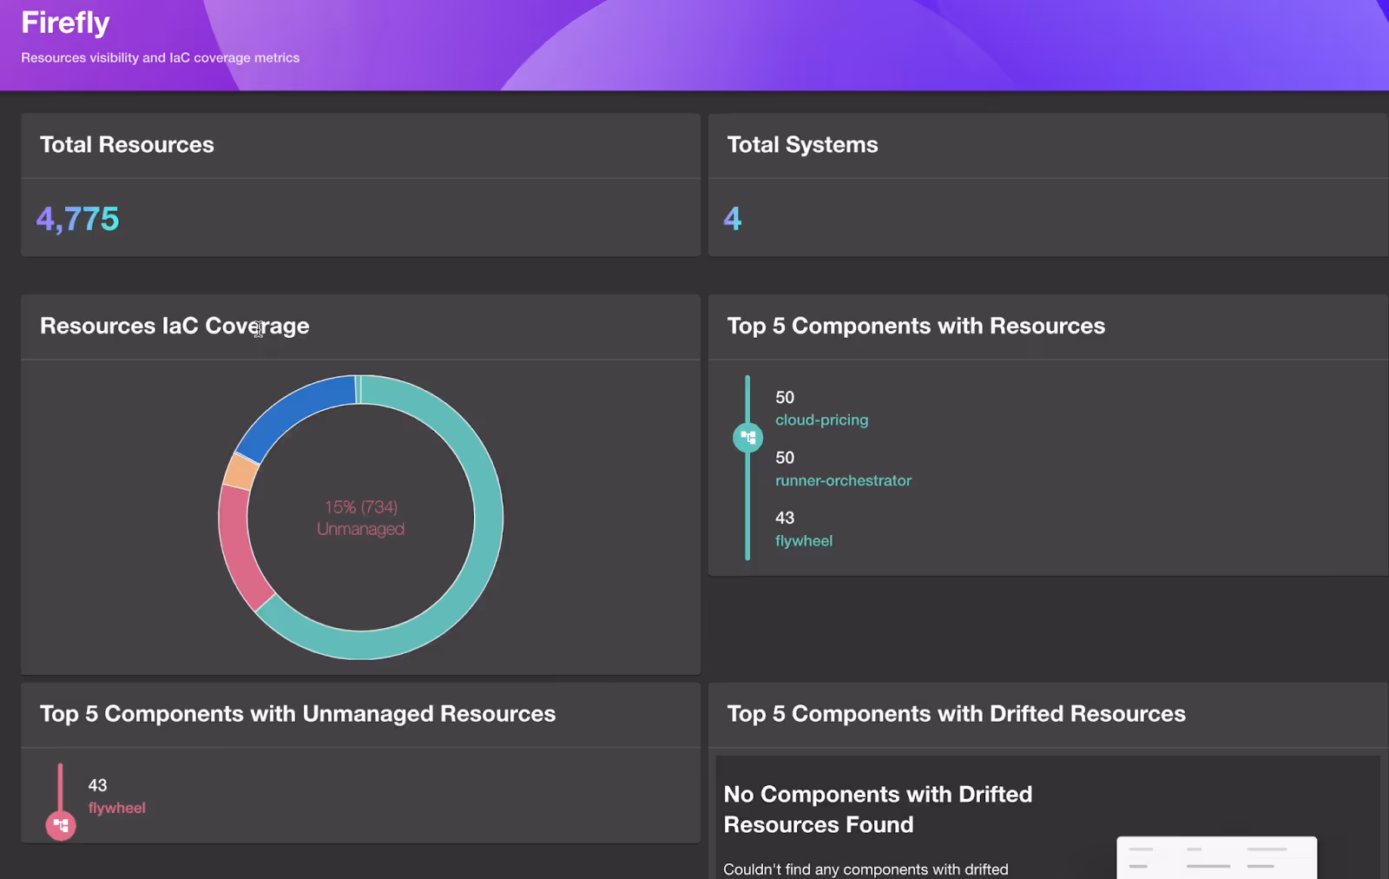Click the count 43 above pink flywheel

[97, 785]
